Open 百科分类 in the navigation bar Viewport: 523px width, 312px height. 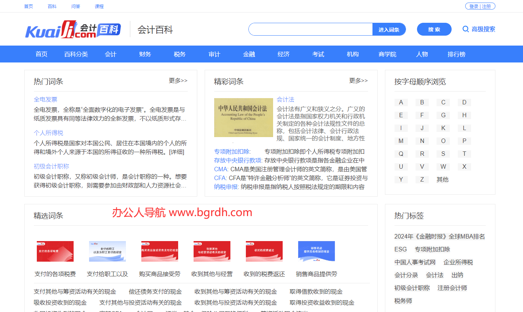76,54
